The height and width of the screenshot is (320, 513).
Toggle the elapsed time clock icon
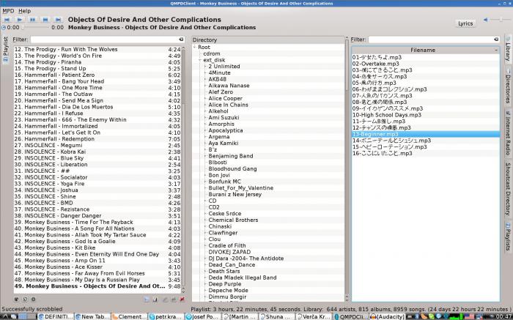(x=4, y=27)
